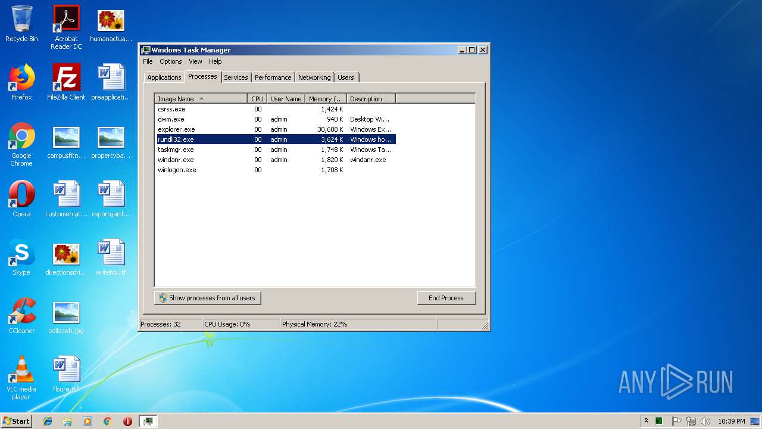
Task: Launch Google Chrome desktop shortcut
Action: pos(21,144)
